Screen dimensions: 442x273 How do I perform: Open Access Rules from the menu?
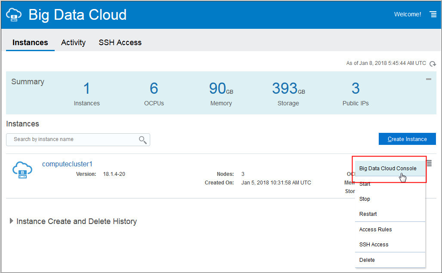pyautogui.click(x=375, y=229)
